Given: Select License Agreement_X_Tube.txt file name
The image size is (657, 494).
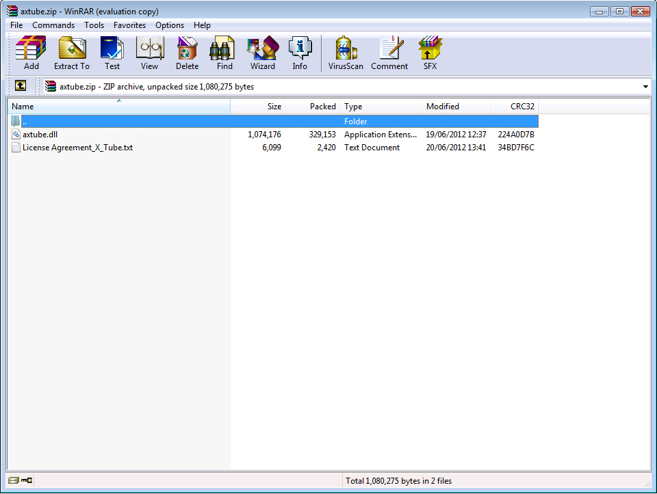Looking at the screenshot, I should (77, 148).
